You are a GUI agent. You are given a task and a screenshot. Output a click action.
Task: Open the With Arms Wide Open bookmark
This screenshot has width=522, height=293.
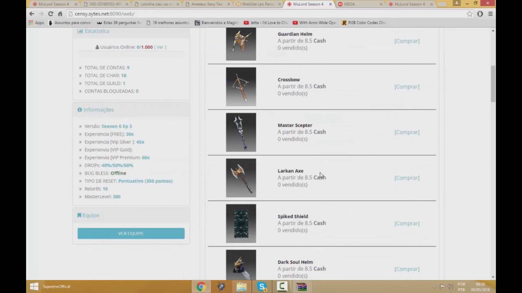tap(314, 23)
